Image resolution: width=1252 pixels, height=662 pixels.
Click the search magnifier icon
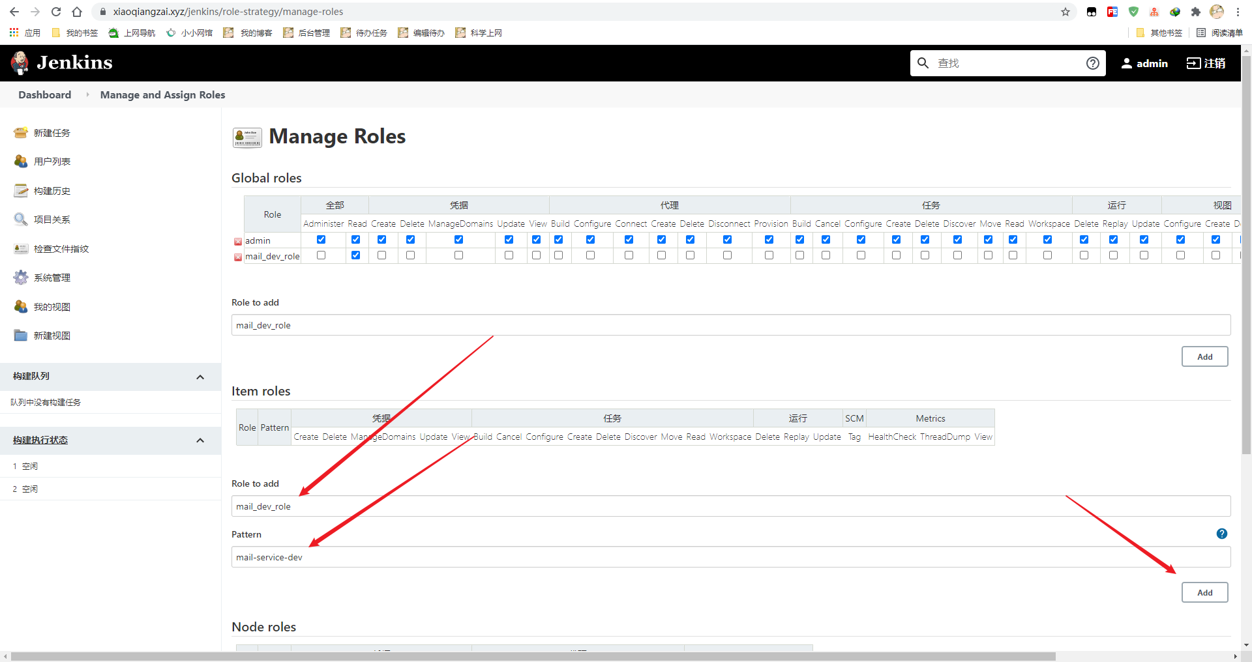(x=923, y=63)
